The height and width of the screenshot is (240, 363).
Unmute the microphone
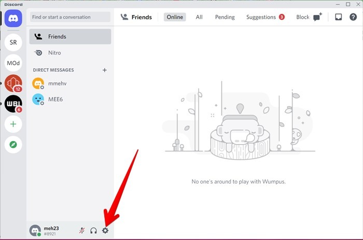[x=82, y=231]
